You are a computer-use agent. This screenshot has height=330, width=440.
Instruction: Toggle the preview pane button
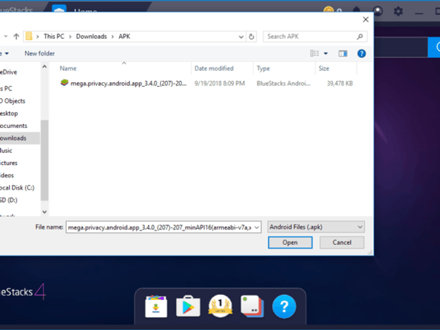coord(342,54)
